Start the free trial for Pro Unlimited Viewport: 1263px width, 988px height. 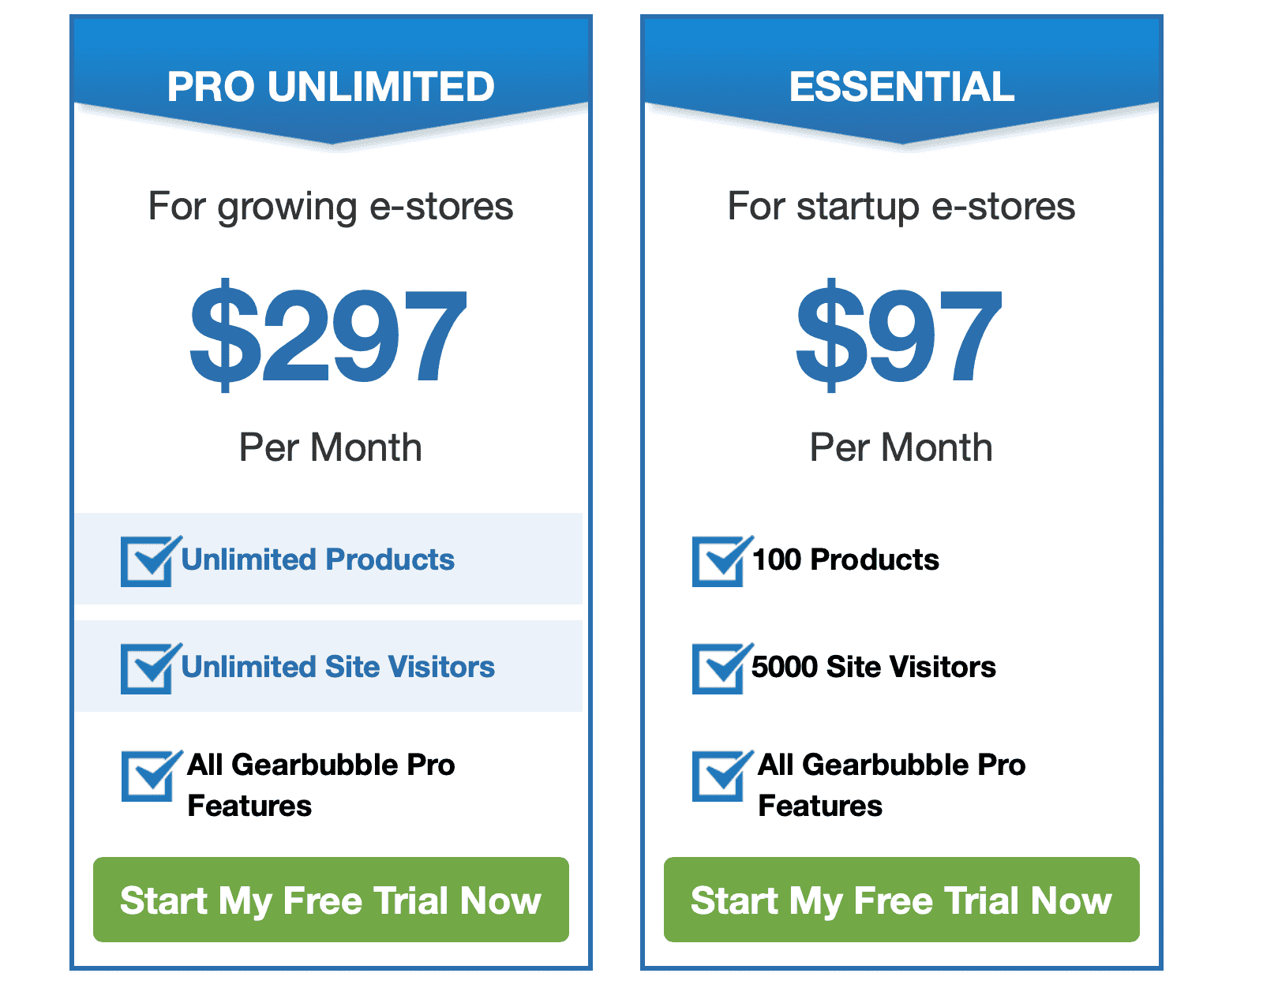[x=331, y=900]
